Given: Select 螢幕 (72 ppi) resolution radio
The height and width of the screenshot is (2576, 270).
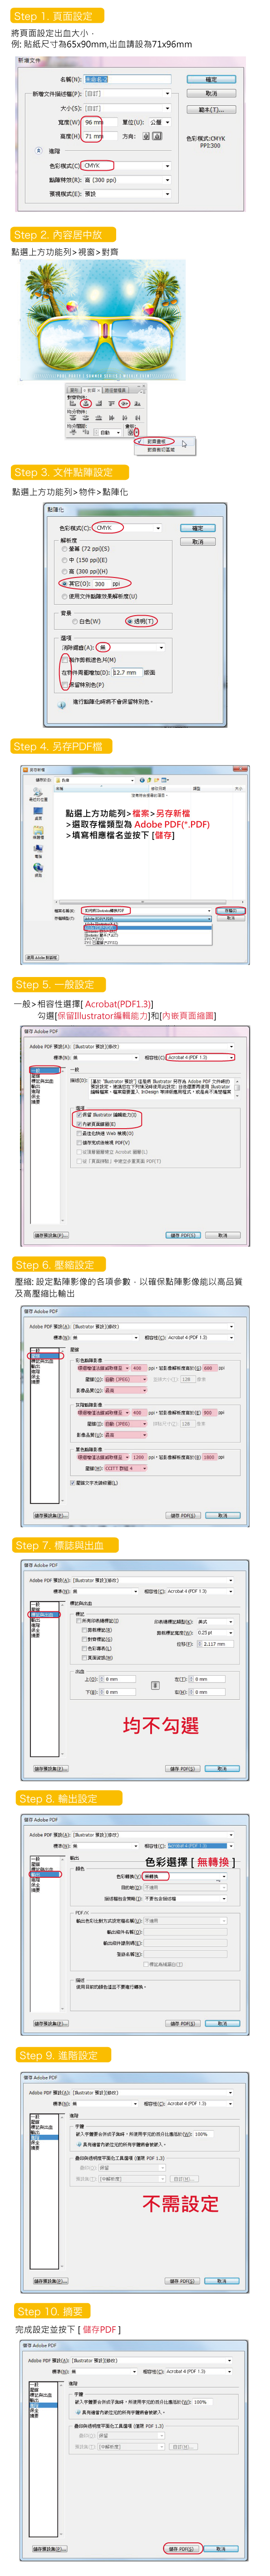Looking at the screenshot, I should tap(66, 549).
